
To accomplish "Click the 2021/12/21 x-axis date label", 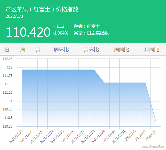I will tap(16, 137).
